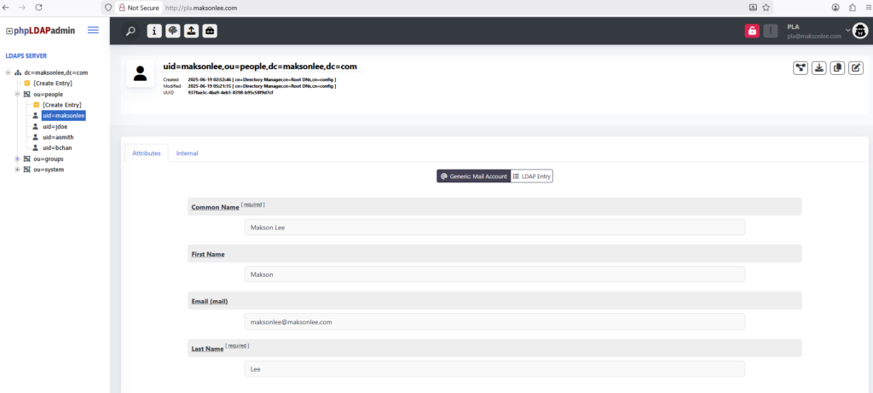Image resolution: width=873 pixels, height=393 pixels.
Task: Click the edit entry pencil icon
Action: click(855, 68)
